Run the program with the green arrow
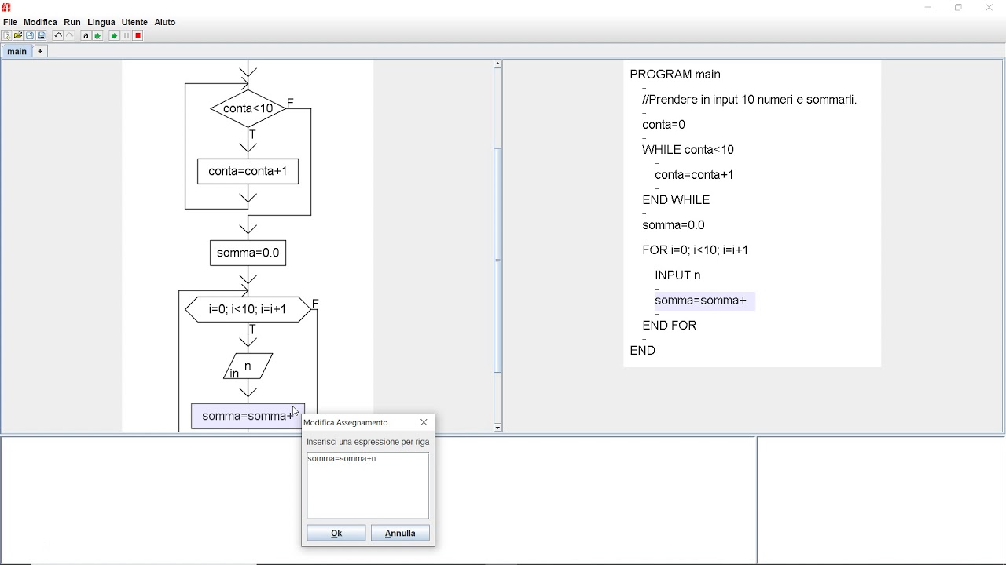Image resolution: width=1006 pixels, height=565 pixels. click(114, 35)
